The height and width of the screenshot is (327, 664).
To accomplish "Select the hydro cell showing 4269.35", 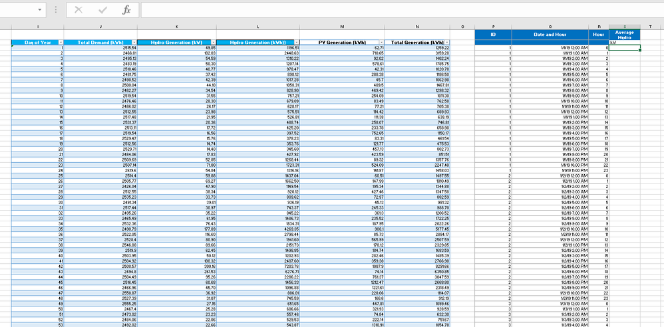I will (x=258, y=229).
